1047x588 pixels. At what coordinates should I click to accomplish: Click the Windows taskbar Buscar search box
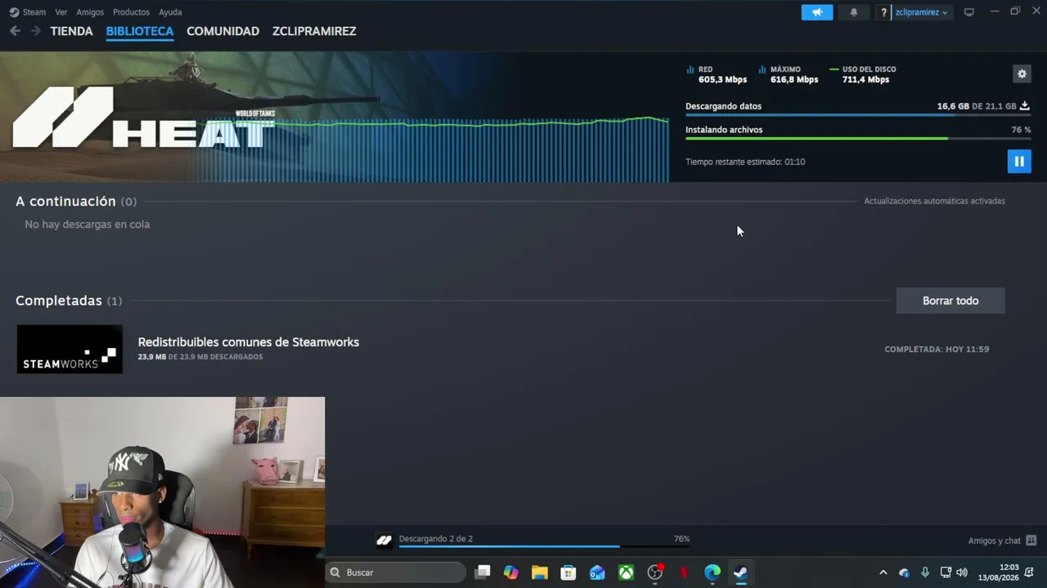coord(396,572)
